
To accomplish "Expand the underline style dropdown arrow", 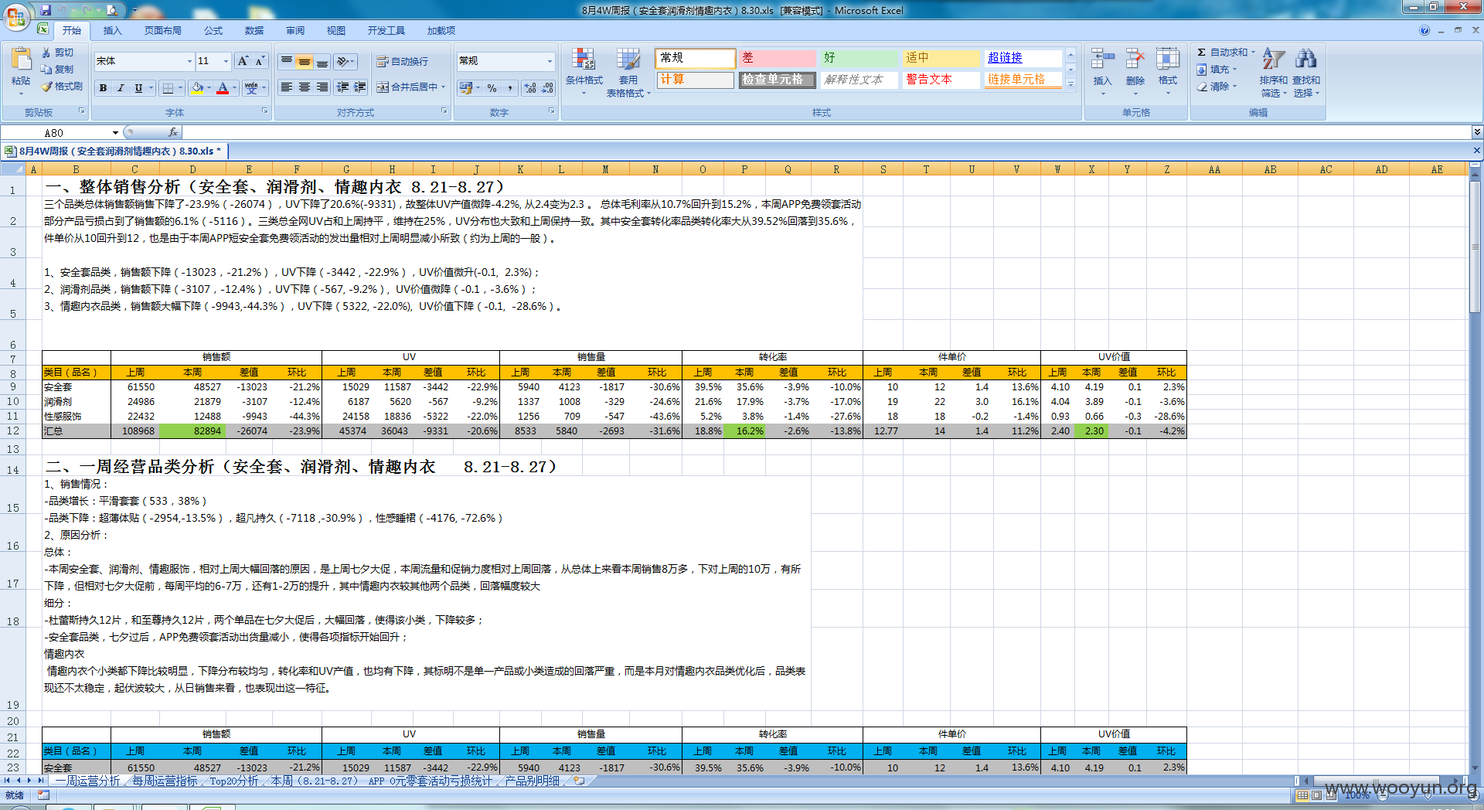I will pyautogui.click(x=151, y=88).
